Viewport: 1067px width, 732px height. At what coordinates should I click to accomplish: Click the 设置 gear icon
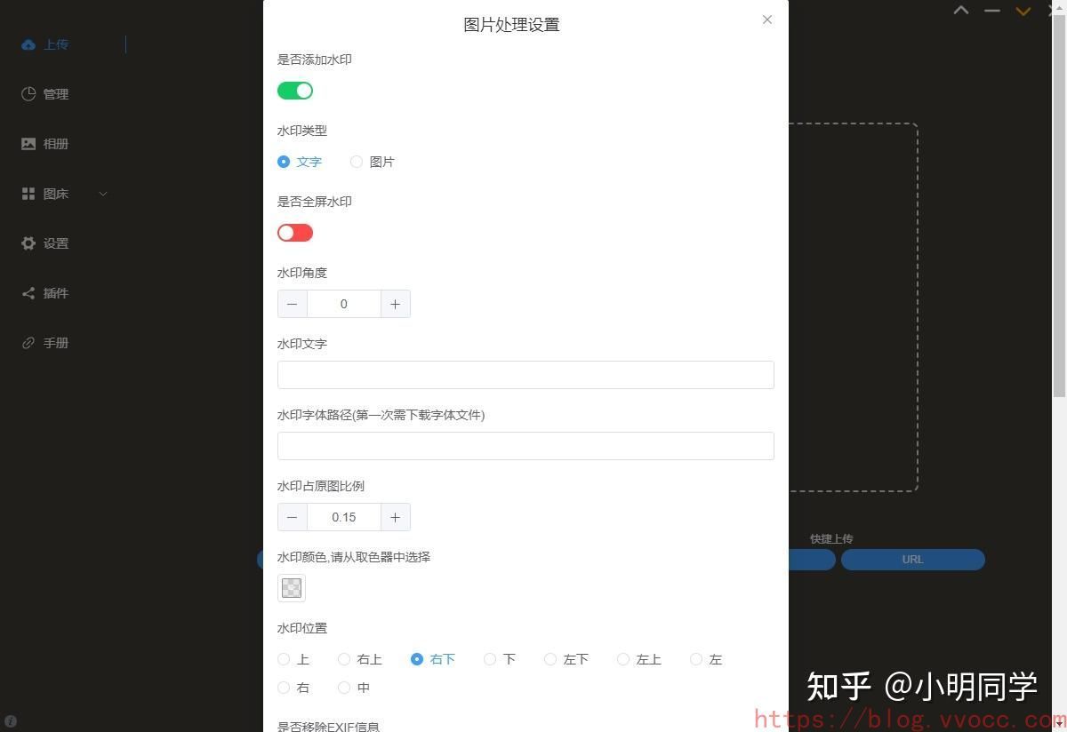pos(28,243)
